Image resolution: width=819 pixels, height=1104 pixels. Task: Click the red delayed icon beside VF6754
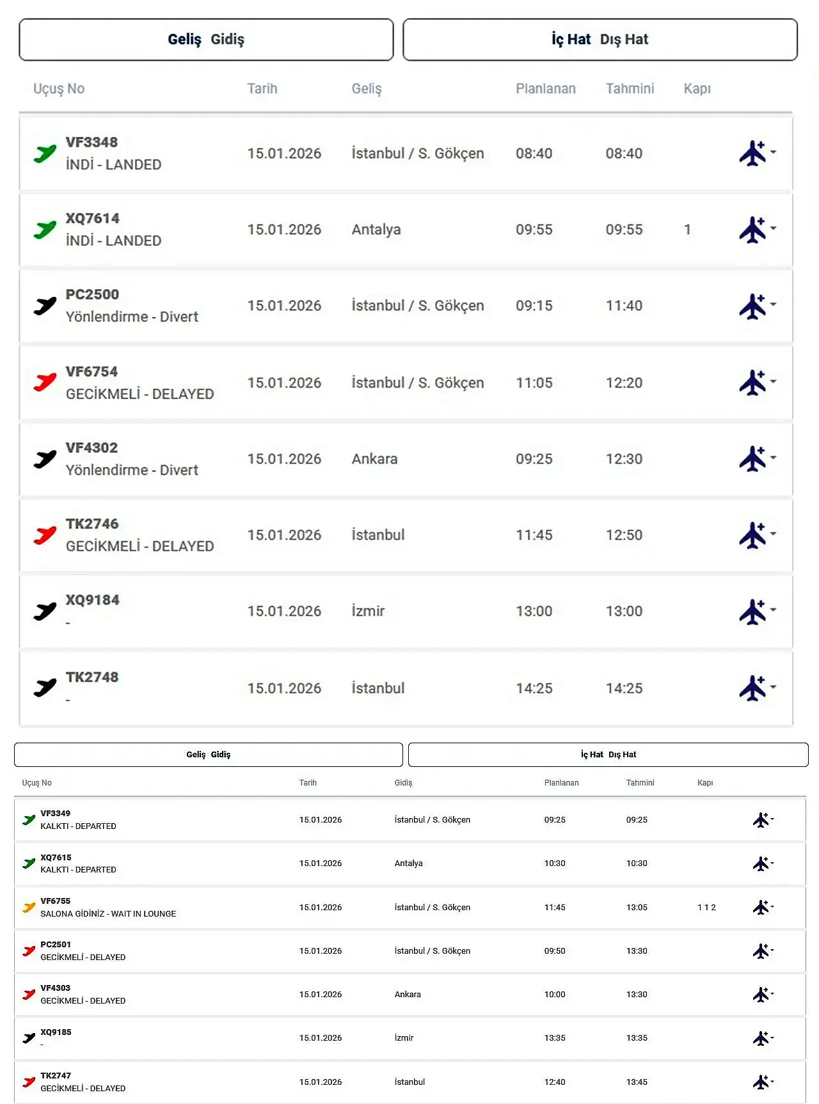pos(45,382)
